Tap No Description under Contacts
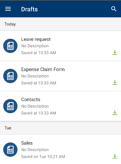Screen dimensions: 121x164 [35, 106]
